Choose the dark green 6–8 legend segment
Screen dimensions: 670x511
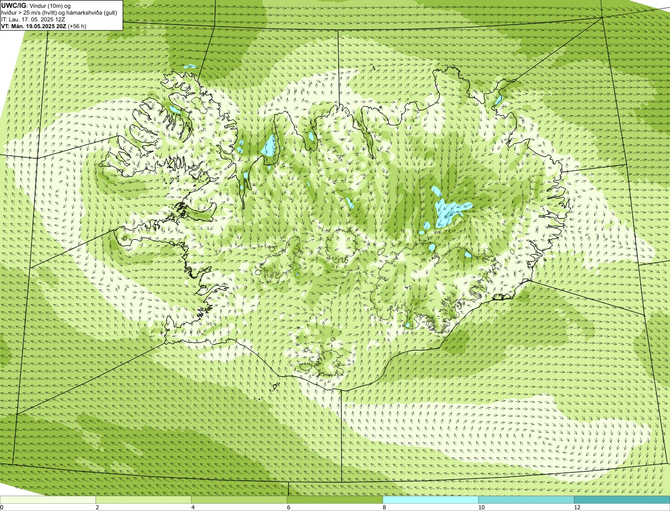pos(336,500)
